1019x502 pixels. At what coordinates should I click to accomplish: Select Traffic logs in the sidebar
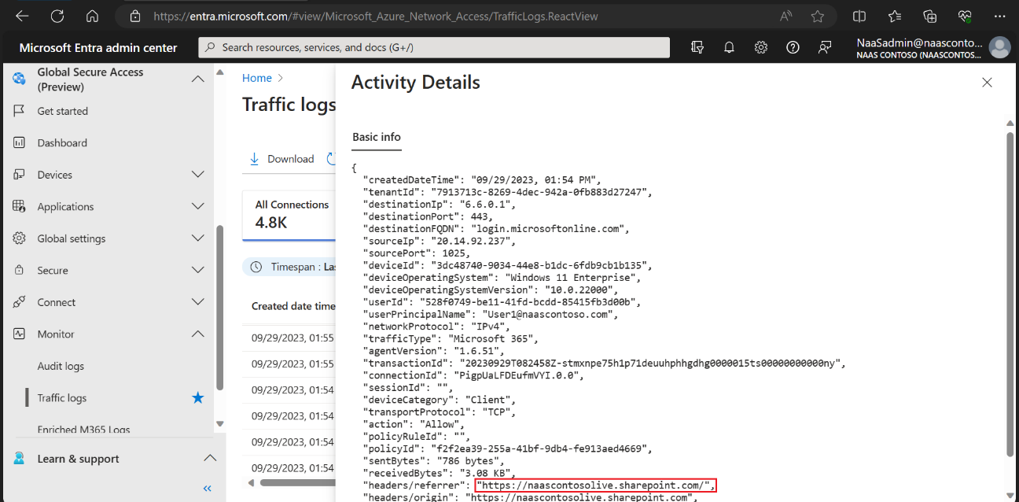tap(62, 398)
